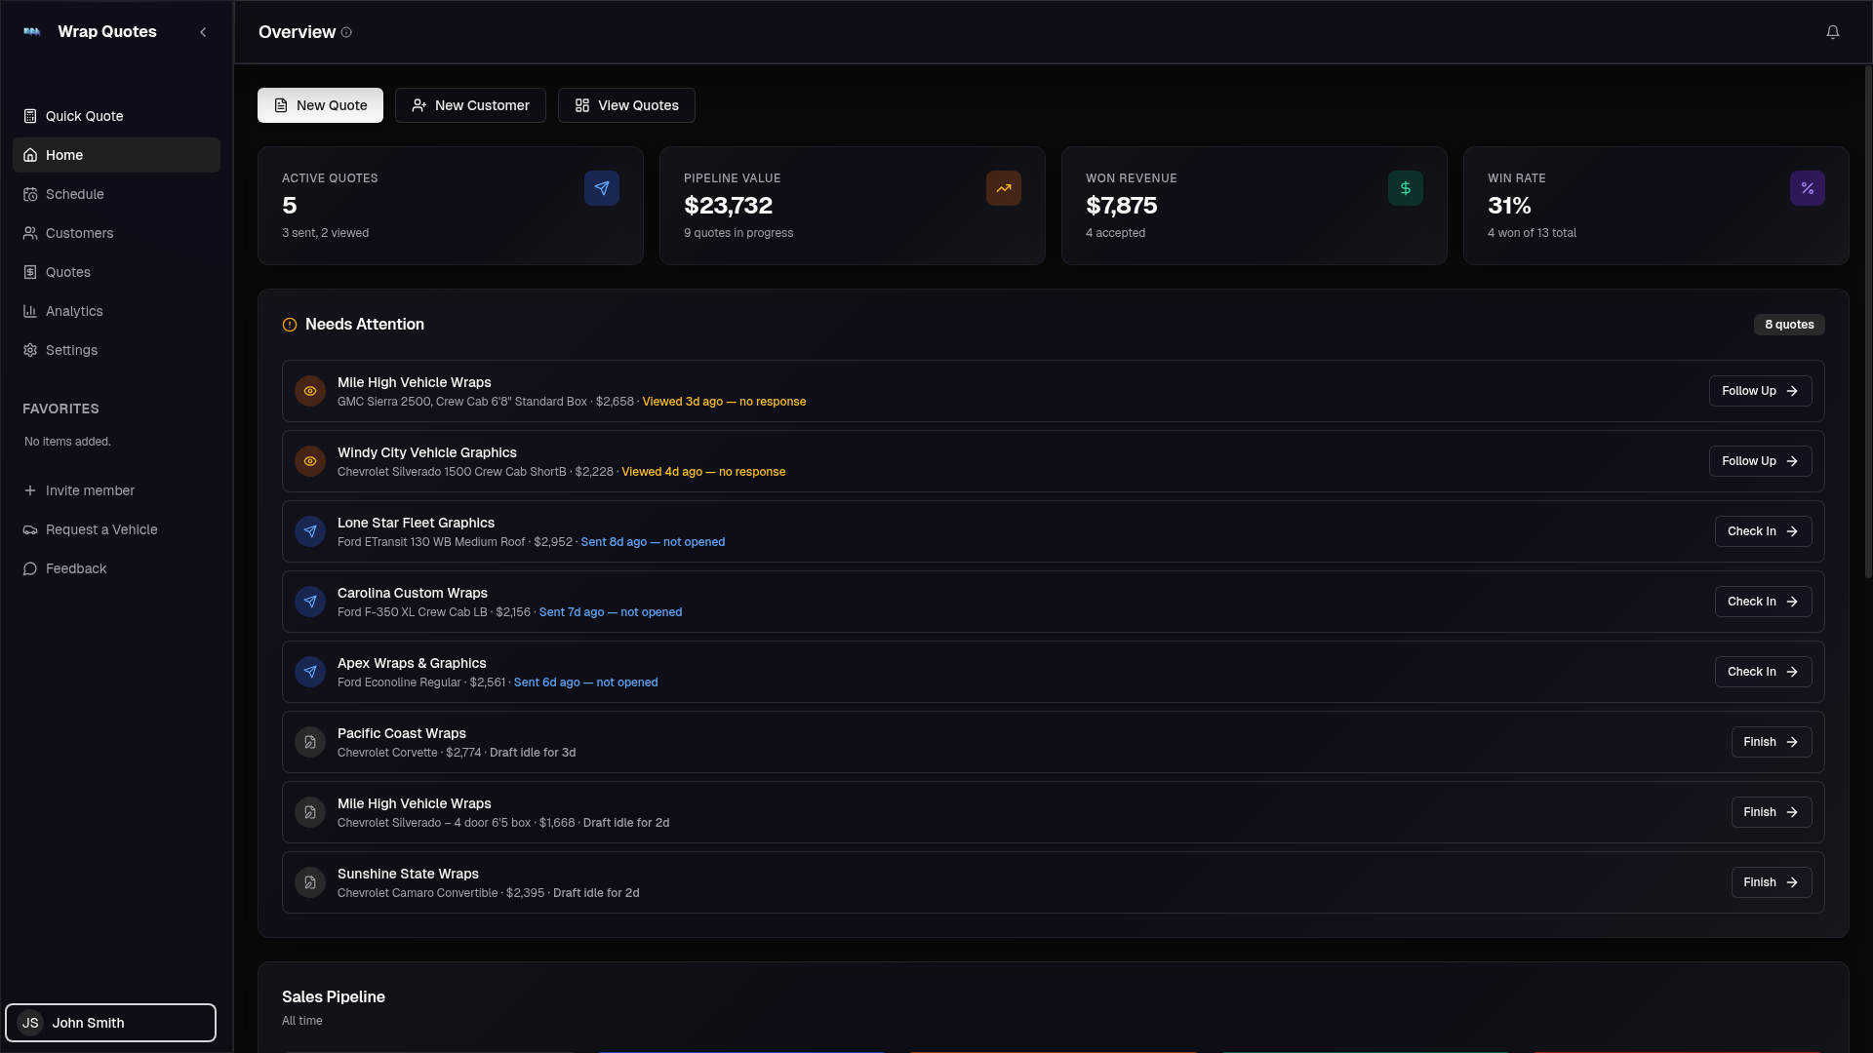1873x1053 pixels.
Task: Click the draft icon beside Pacific Coast Wraps
Action: (310, 742)
